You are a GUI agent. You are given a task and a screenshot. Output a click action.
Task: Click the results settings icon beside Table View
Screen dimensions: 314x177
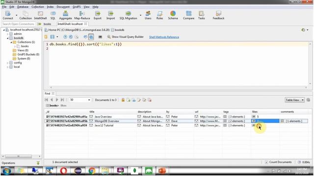pyautogui.click(x=308, y=100)
